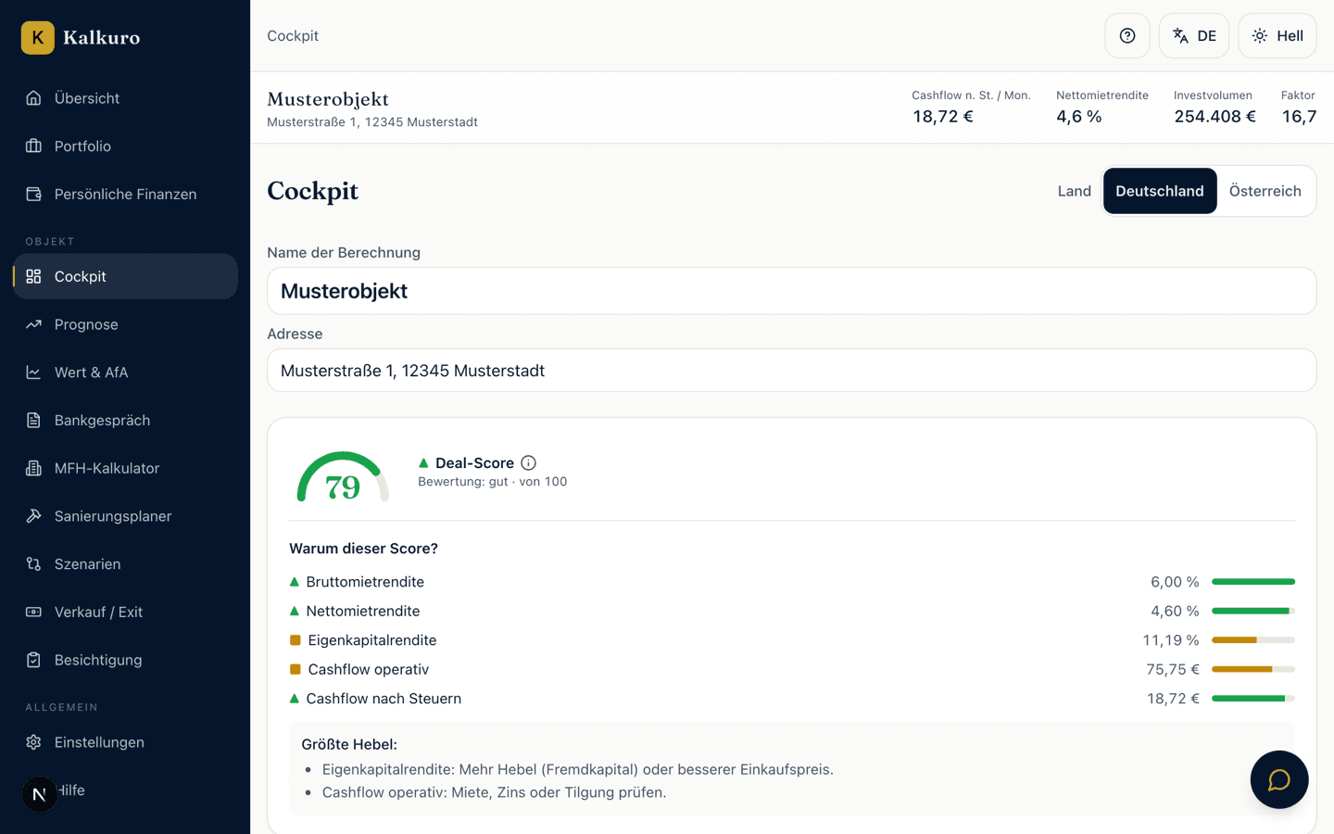The width and height of the screenshot is (1334, 834).
Task: Open Wert & AfA section
Action: tap(125, 373)
